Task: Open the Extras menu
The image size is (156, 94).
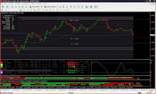Action: coord(33,4)
